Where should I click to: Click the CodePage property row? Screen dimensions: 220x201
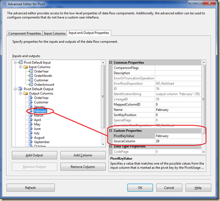[x=157, y=152]
